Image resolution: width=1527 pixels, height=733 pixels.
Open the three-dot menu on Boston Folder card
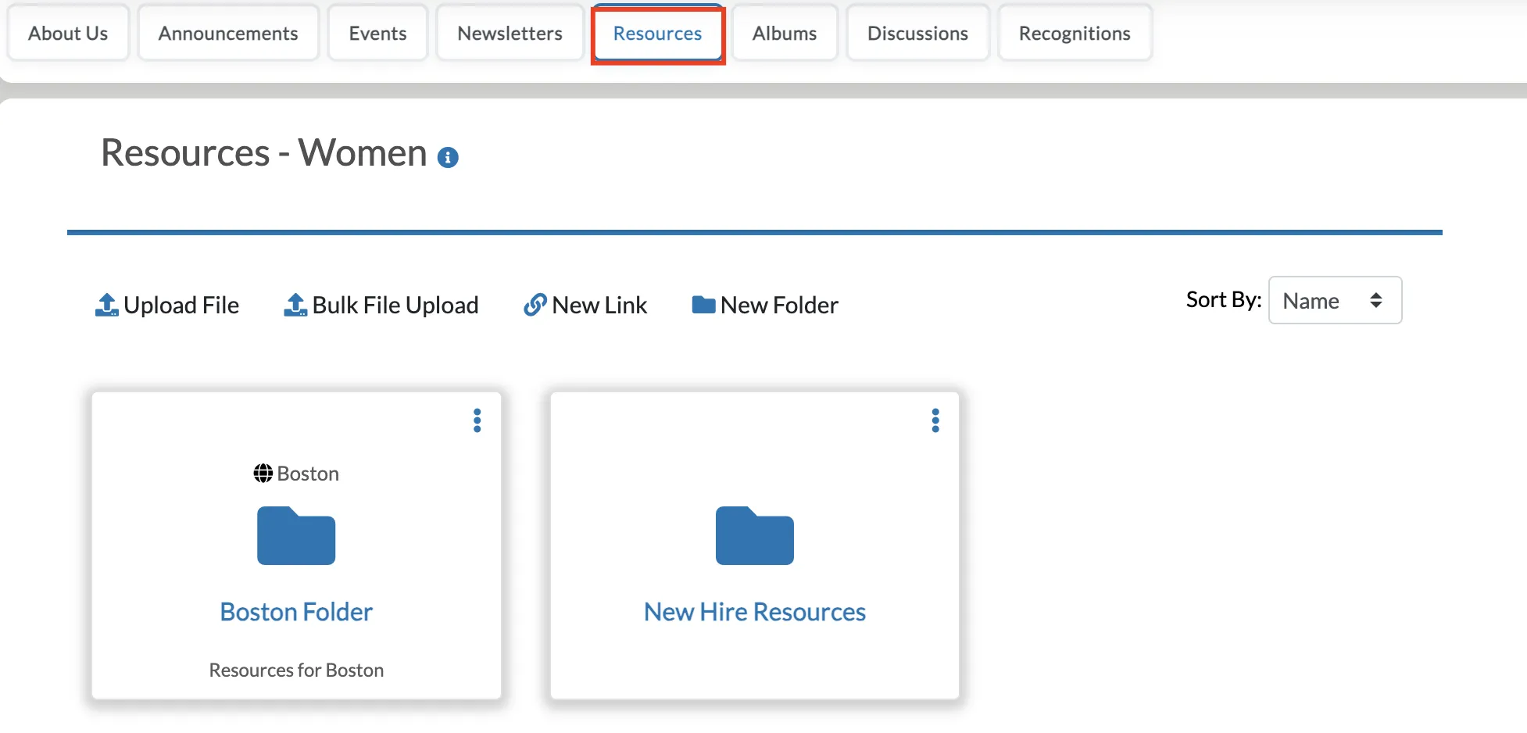point(477,420)
